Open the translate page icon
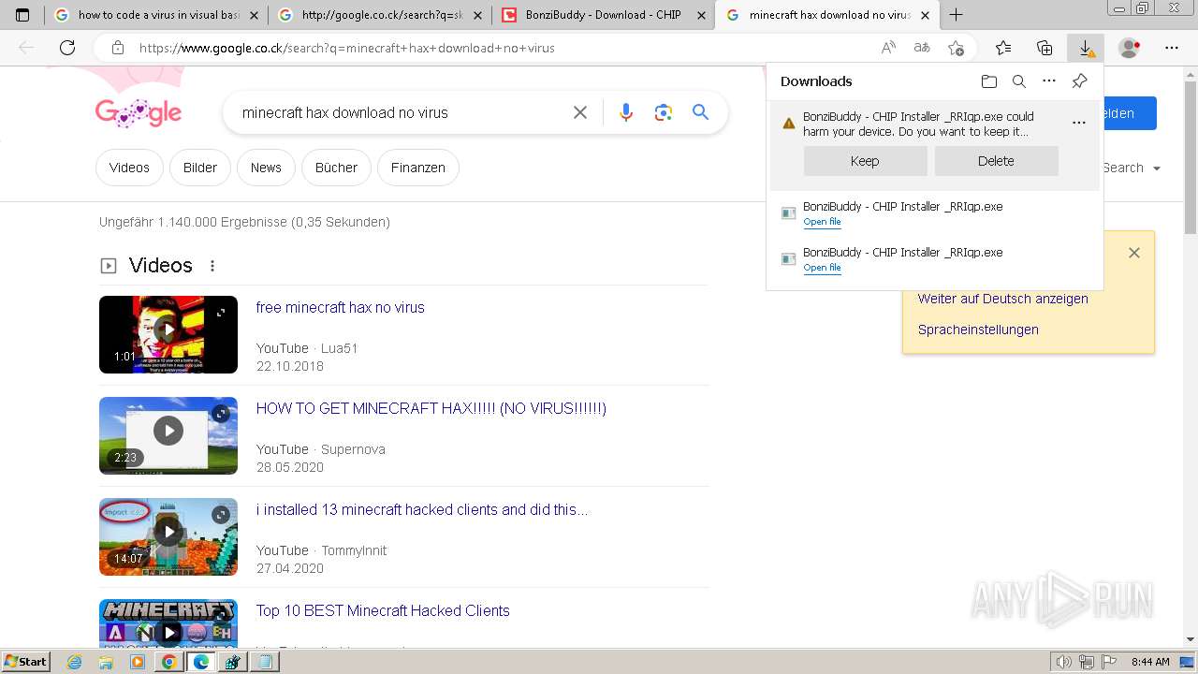This screenshot has height=674, width=1198. [x=922, y=48]
